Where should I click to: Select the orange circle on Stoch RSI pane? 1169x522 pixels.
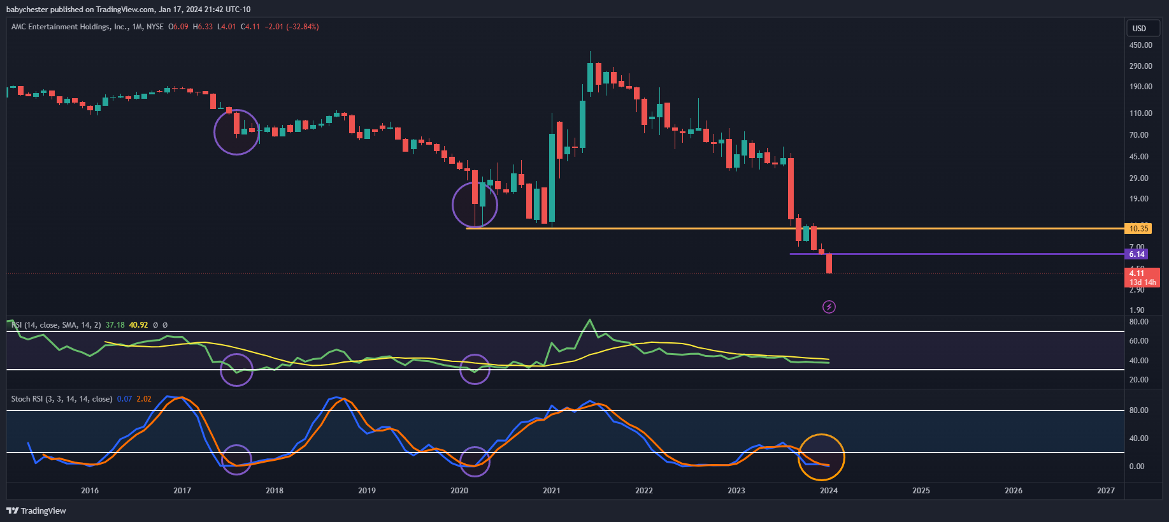point(821,457)
